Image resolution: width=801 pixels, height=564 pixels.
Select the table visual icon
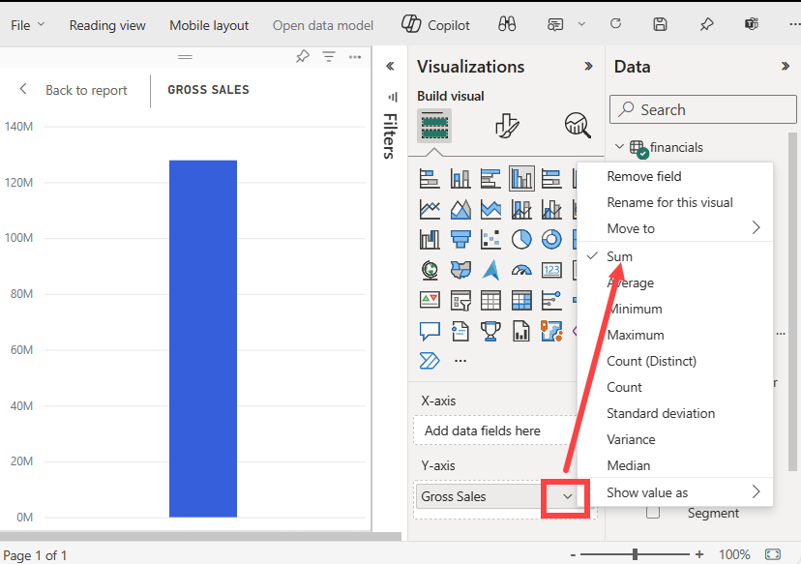click(489, 300)
